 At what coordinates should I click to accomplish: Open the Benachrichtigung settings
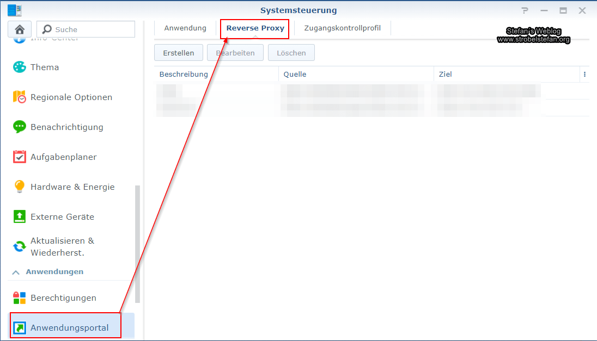point(67,127)
